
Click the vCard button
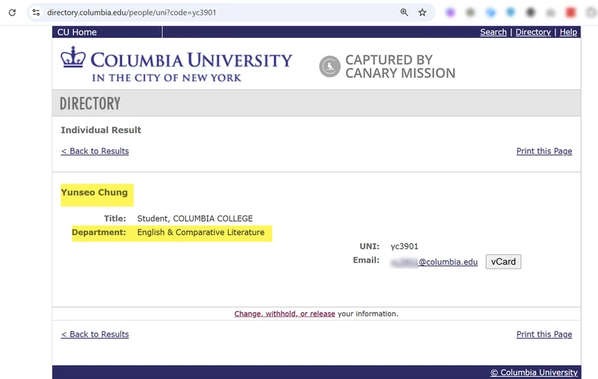pyautogui.click(x=503, y=262)
